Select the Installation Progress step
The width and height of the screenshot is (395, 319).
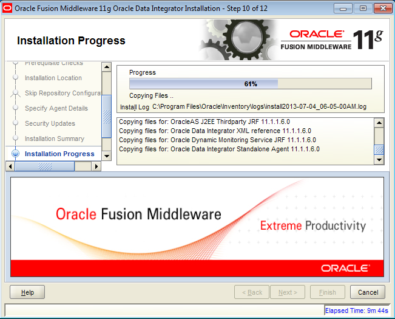59,154
